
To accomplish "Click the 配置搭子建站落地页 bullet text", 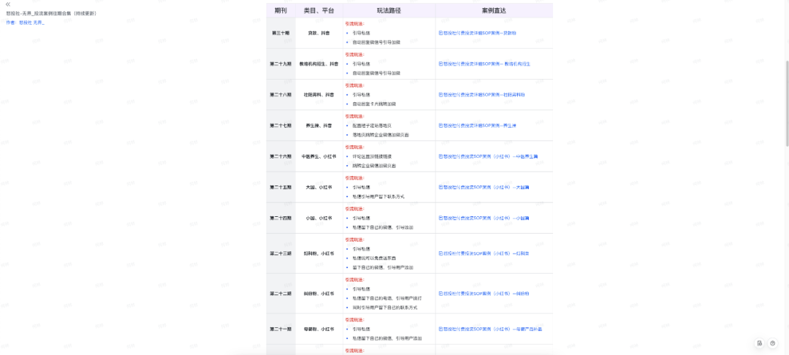I will pos(372,125).
